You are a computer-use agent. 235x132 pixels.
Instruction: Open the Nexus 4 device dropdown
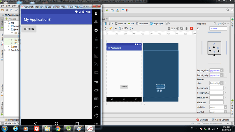point(120,23)
